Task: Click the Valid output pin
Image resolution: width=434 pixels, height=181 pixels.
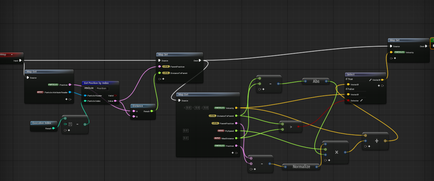Action: [115, 96]
